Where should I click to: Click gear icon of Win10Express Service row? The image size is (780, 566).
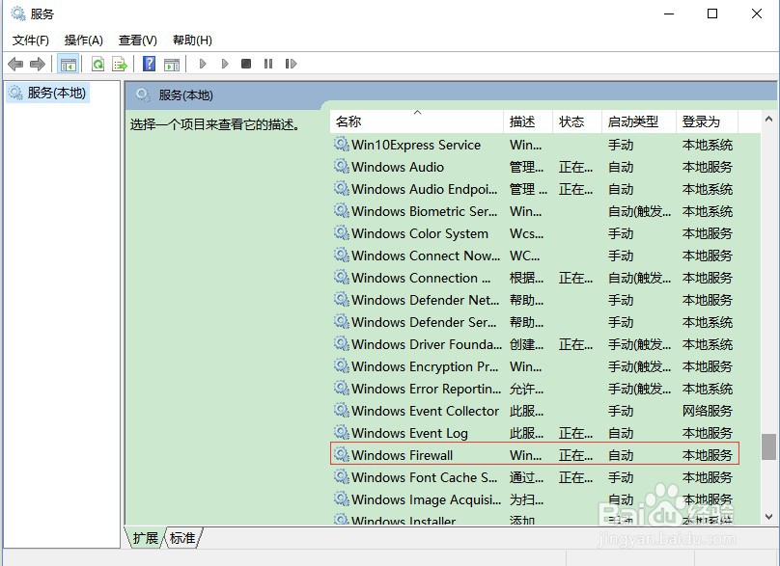coord(342,144)
